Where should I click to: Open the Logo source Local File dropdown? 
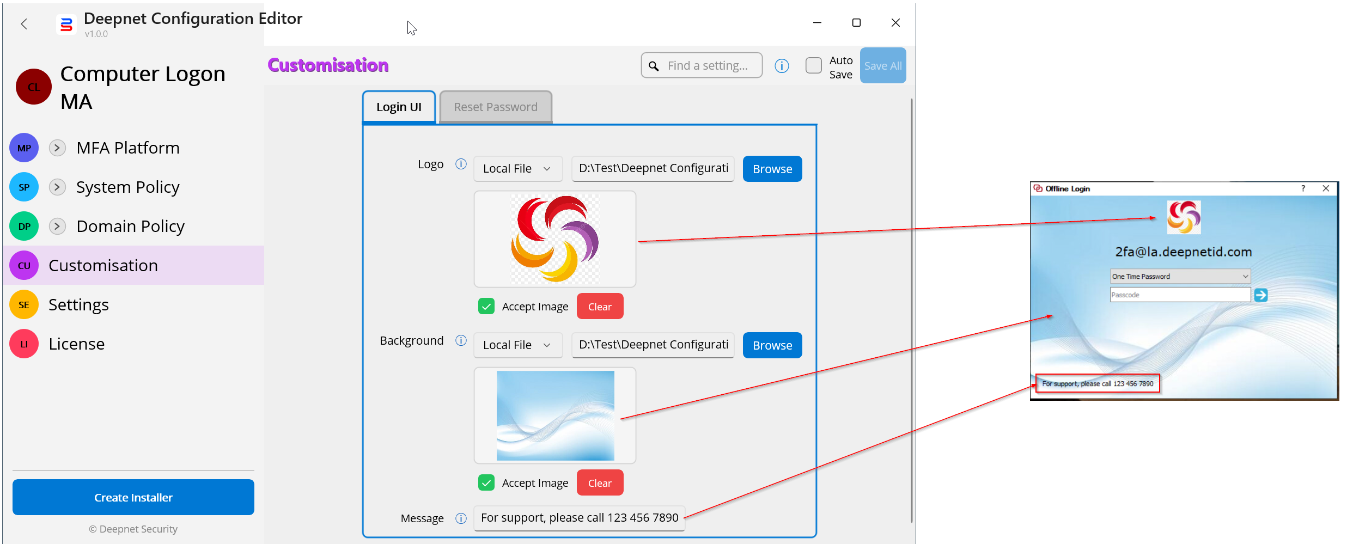[x=517, y=169]
